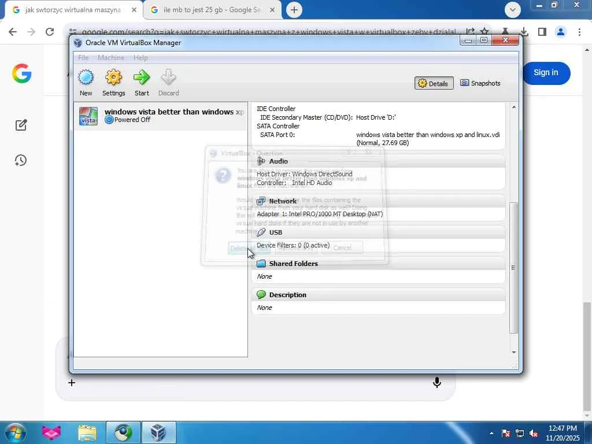This screenshot has height=444, width=592.
Task: Switch to 'jak swtorzyc wirtualna maszyna' Chrome tab
Action: point(73,10)
